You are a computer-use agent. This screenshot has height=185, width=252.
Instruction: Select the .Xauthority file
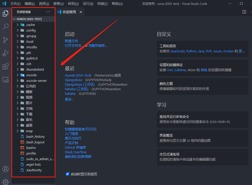click(34, 170)
